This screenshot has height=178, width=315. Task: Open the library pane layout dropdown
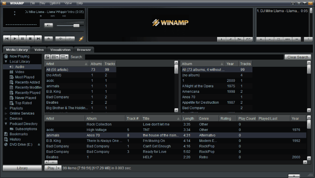[55, 57]
